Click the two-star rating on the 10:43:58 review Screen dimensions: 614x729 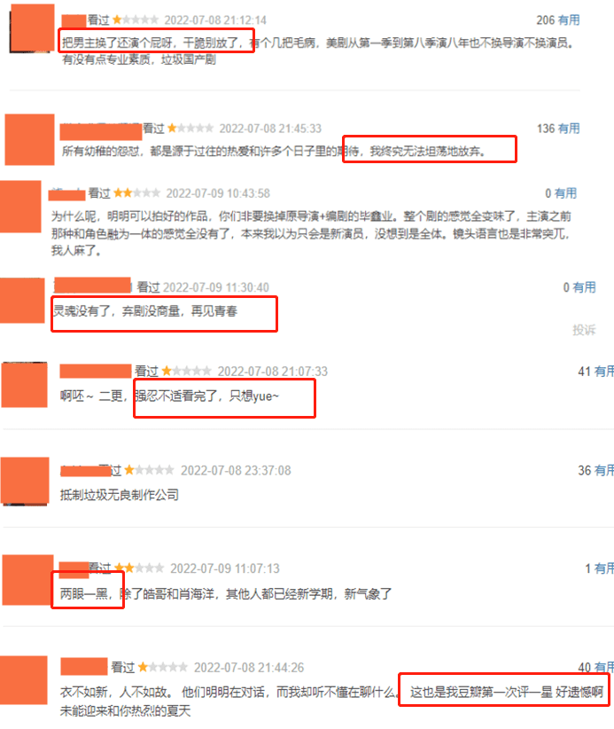pyautogui.click(x=137, y=192)
